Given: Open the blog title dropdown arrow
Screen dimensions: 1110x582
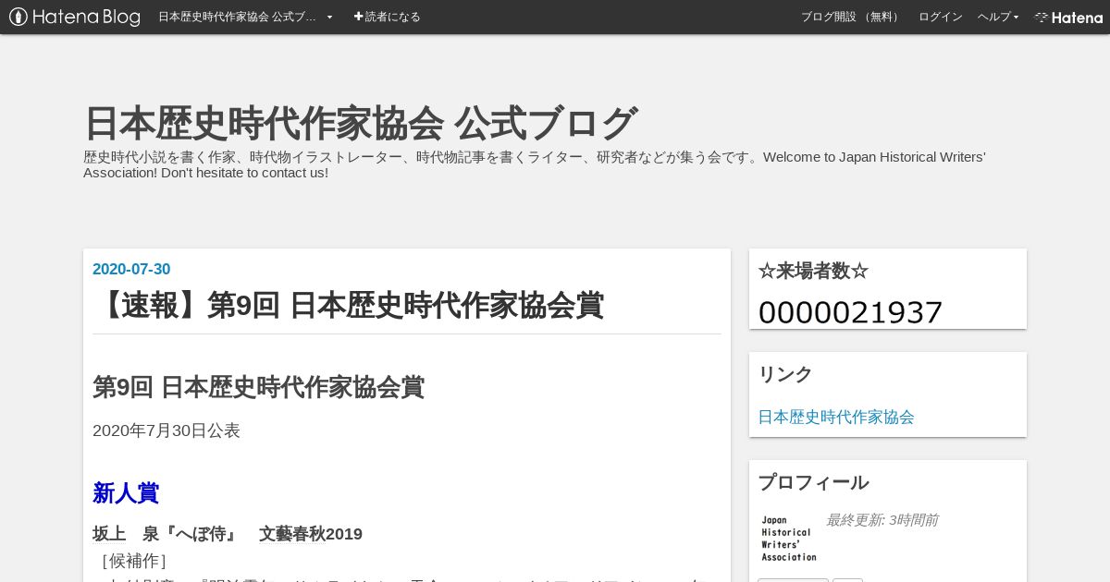Looking at the screenshot, I should pos(329,17).
